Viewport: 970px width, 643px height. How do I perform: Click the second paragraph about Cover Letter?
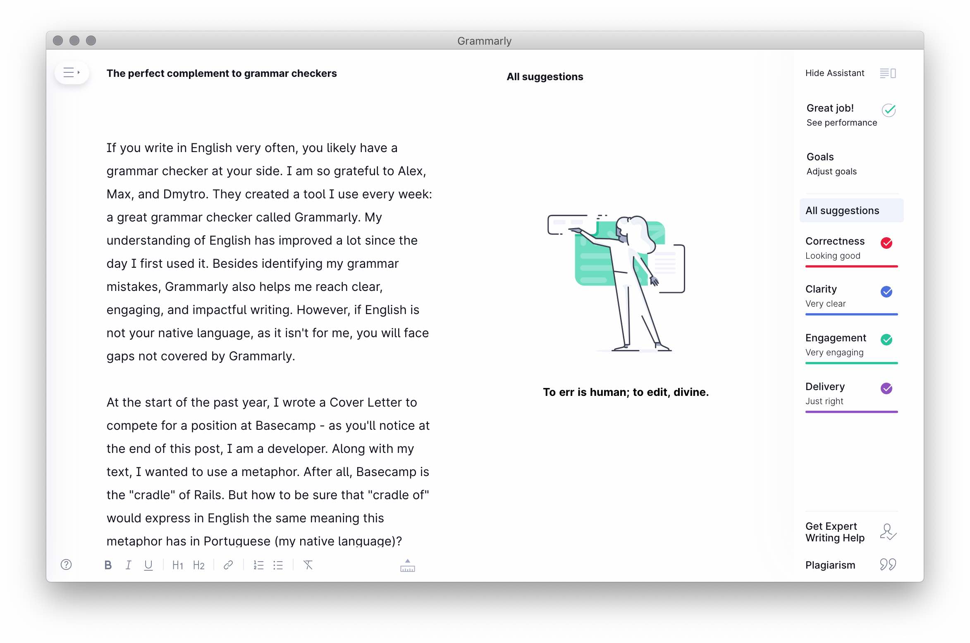[x=268, y=472]
